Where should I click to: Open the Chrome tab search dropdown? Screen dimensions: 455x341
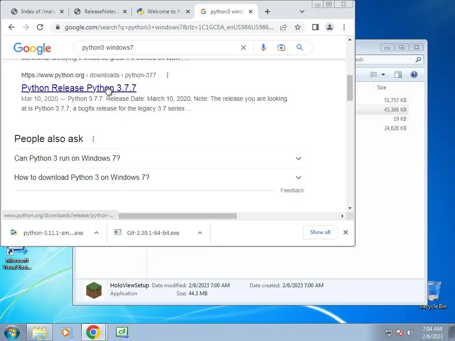[x=302, y=12]
